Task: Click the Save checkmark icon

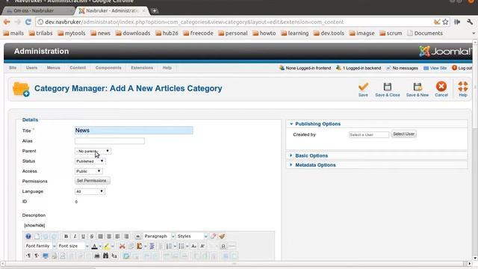Action: (363, 87)
